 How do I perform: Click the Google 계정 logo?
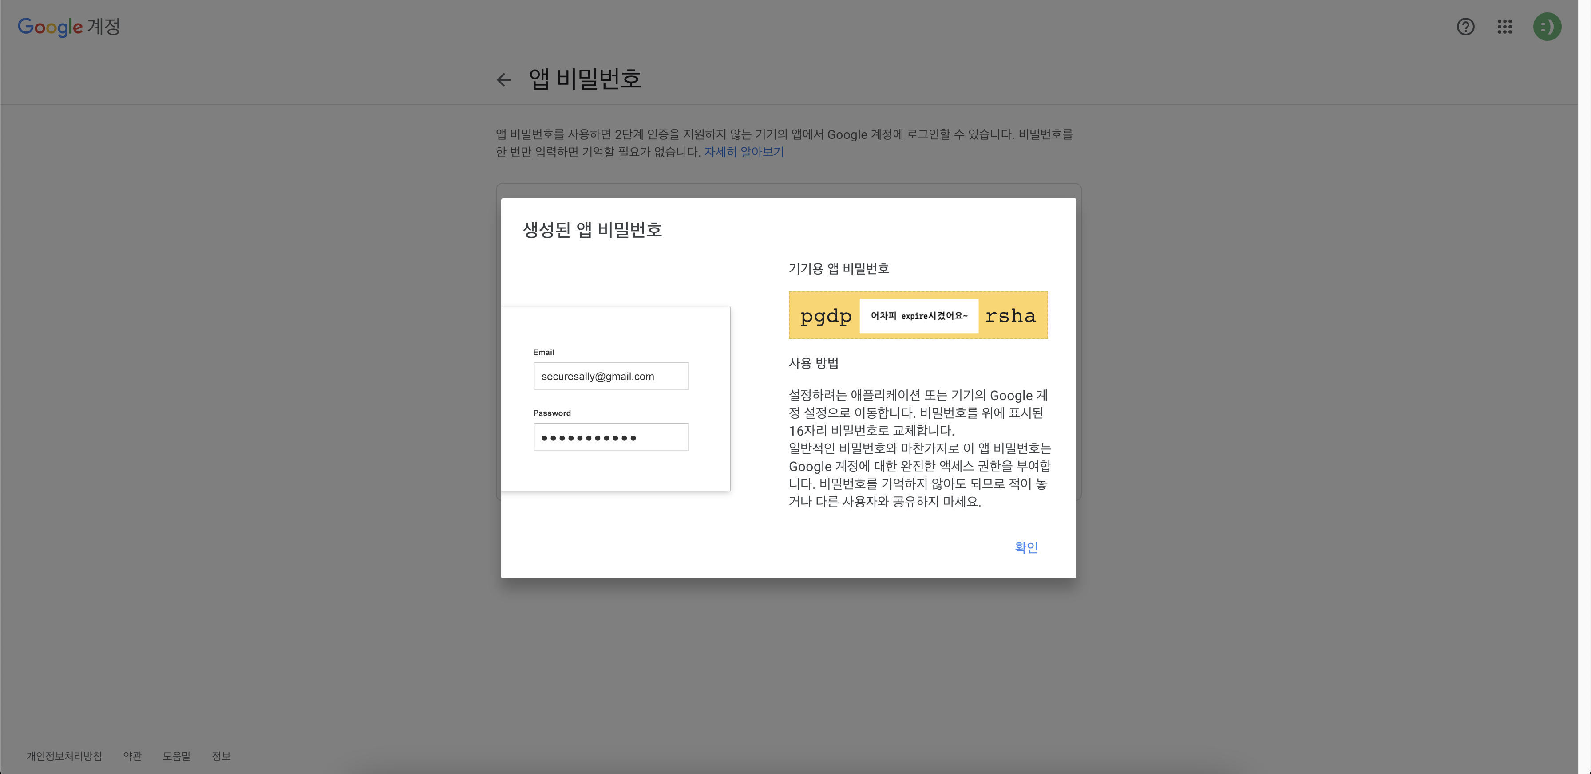68,26
